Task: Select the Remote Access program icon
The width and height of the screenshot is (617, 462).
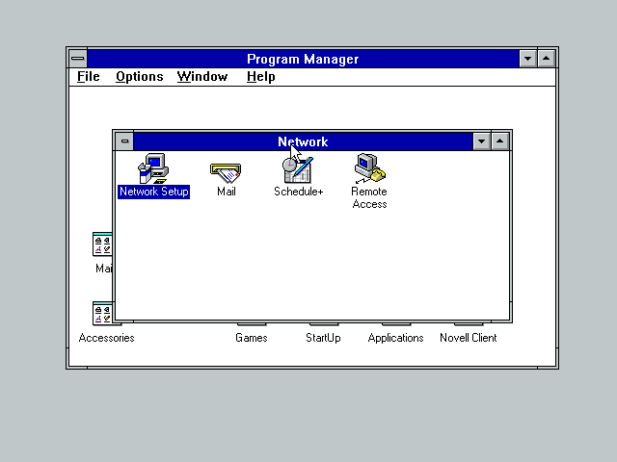Action: point(370,168)
